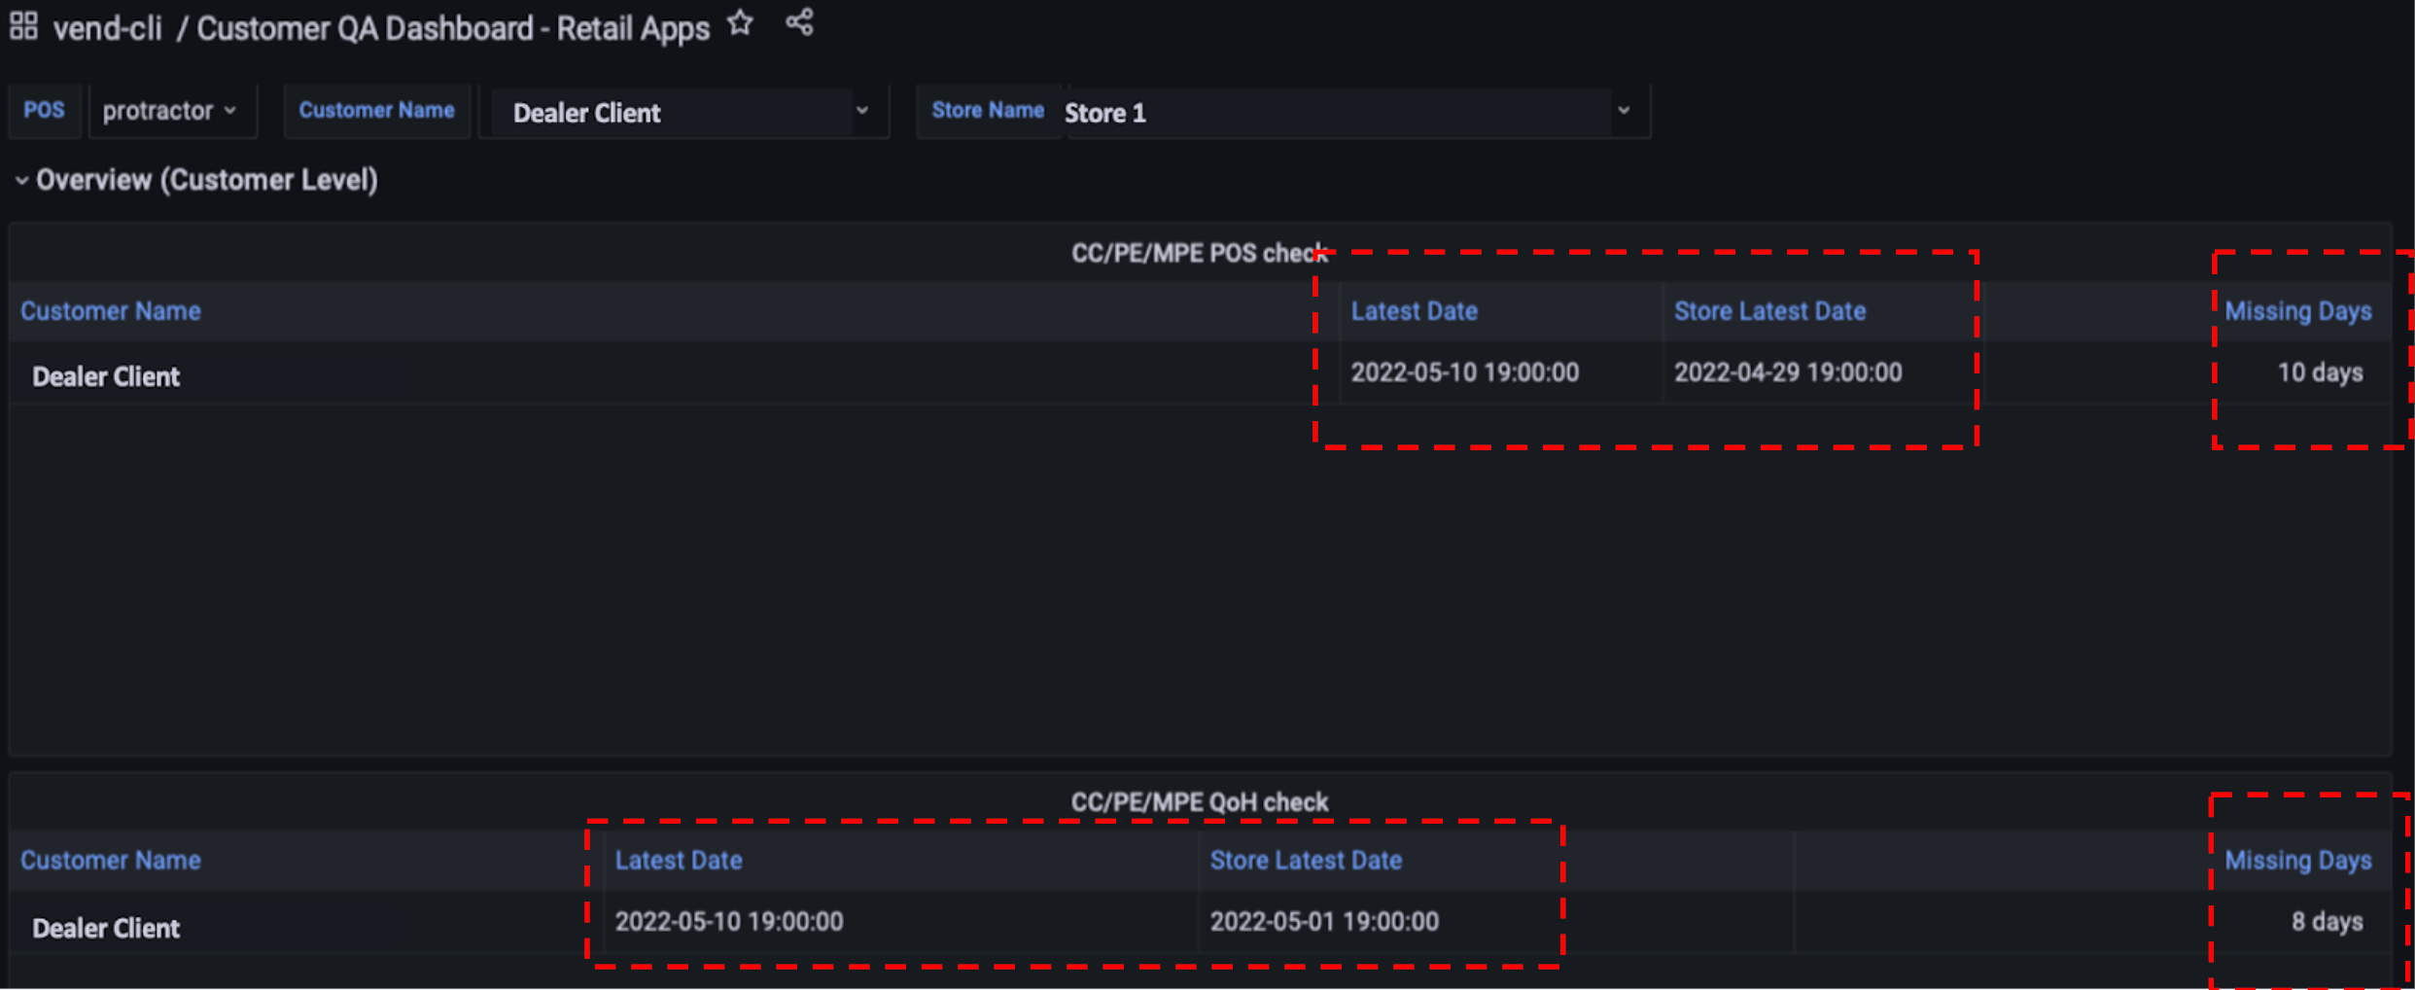Sort QoH check by Store Latest Date

(1306, 861)
